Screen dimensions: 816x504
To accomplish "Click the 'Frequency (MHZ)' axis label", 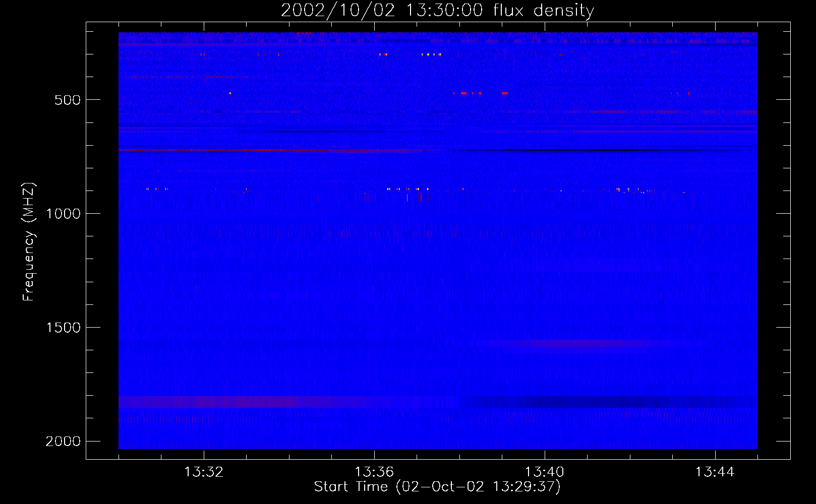I will pos(29,242).
